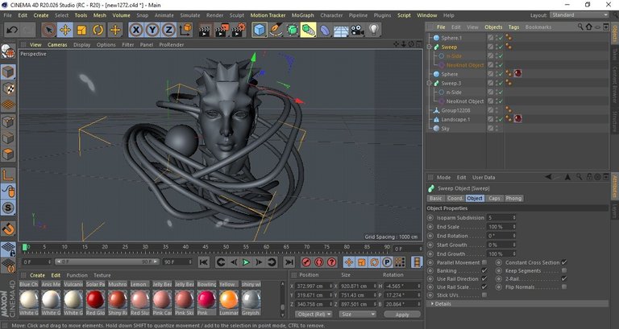
Task: Click the coordinate system icon
Action: pyautogui.click(x=185, y=30)
